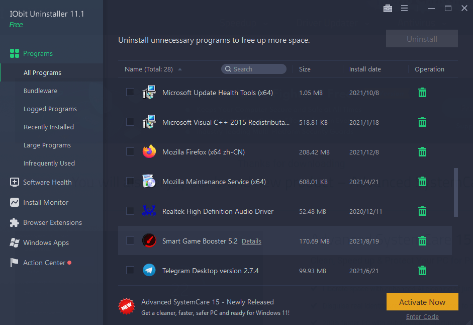473x325 pixels.
Task: Click the magnifier icon in the search box
Action: click(228, 69)
